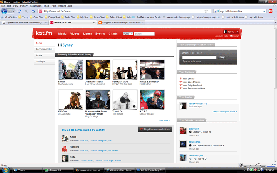Open the English language link

[x=234, y=36]
